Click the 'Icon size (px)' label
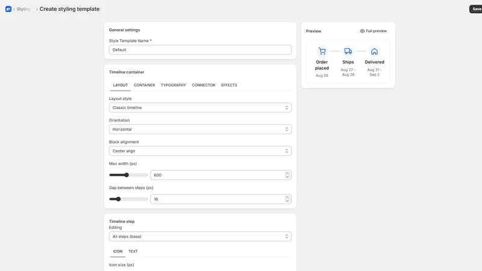 click(122, 265)
